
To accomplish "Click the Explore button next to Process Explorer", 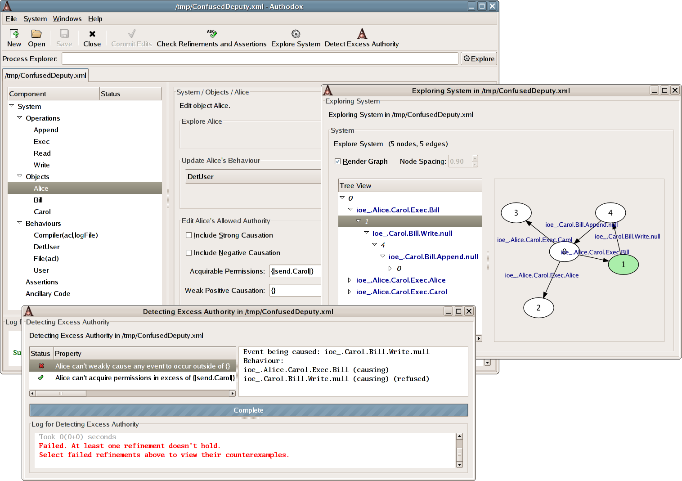I will click(x=479, y=58).
